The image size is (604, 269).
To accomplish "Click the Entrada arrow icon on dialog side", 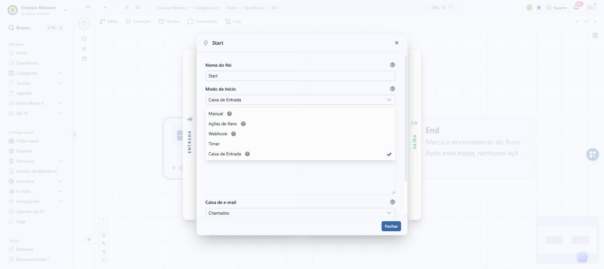I will click(x=189, y=119).
